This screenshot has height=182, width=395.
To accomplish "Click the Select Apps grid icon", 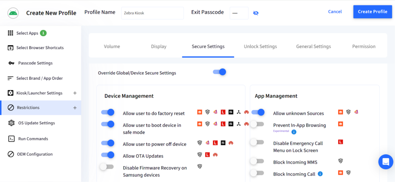I will coord(10,33).
